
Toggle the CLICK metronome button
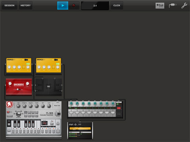pos(117,6)
